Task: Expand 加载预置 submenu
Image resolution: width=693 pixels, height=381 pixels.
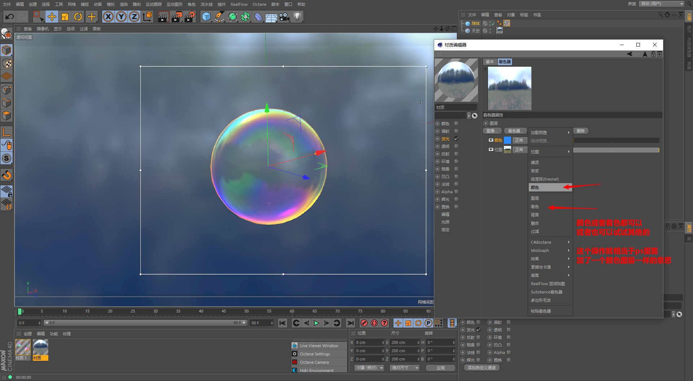Action: pos(550,133)
